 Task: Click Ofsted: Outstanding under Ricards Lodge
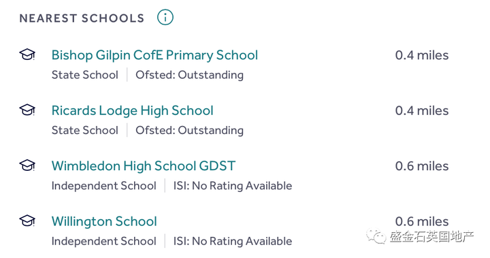pos(189,131)
